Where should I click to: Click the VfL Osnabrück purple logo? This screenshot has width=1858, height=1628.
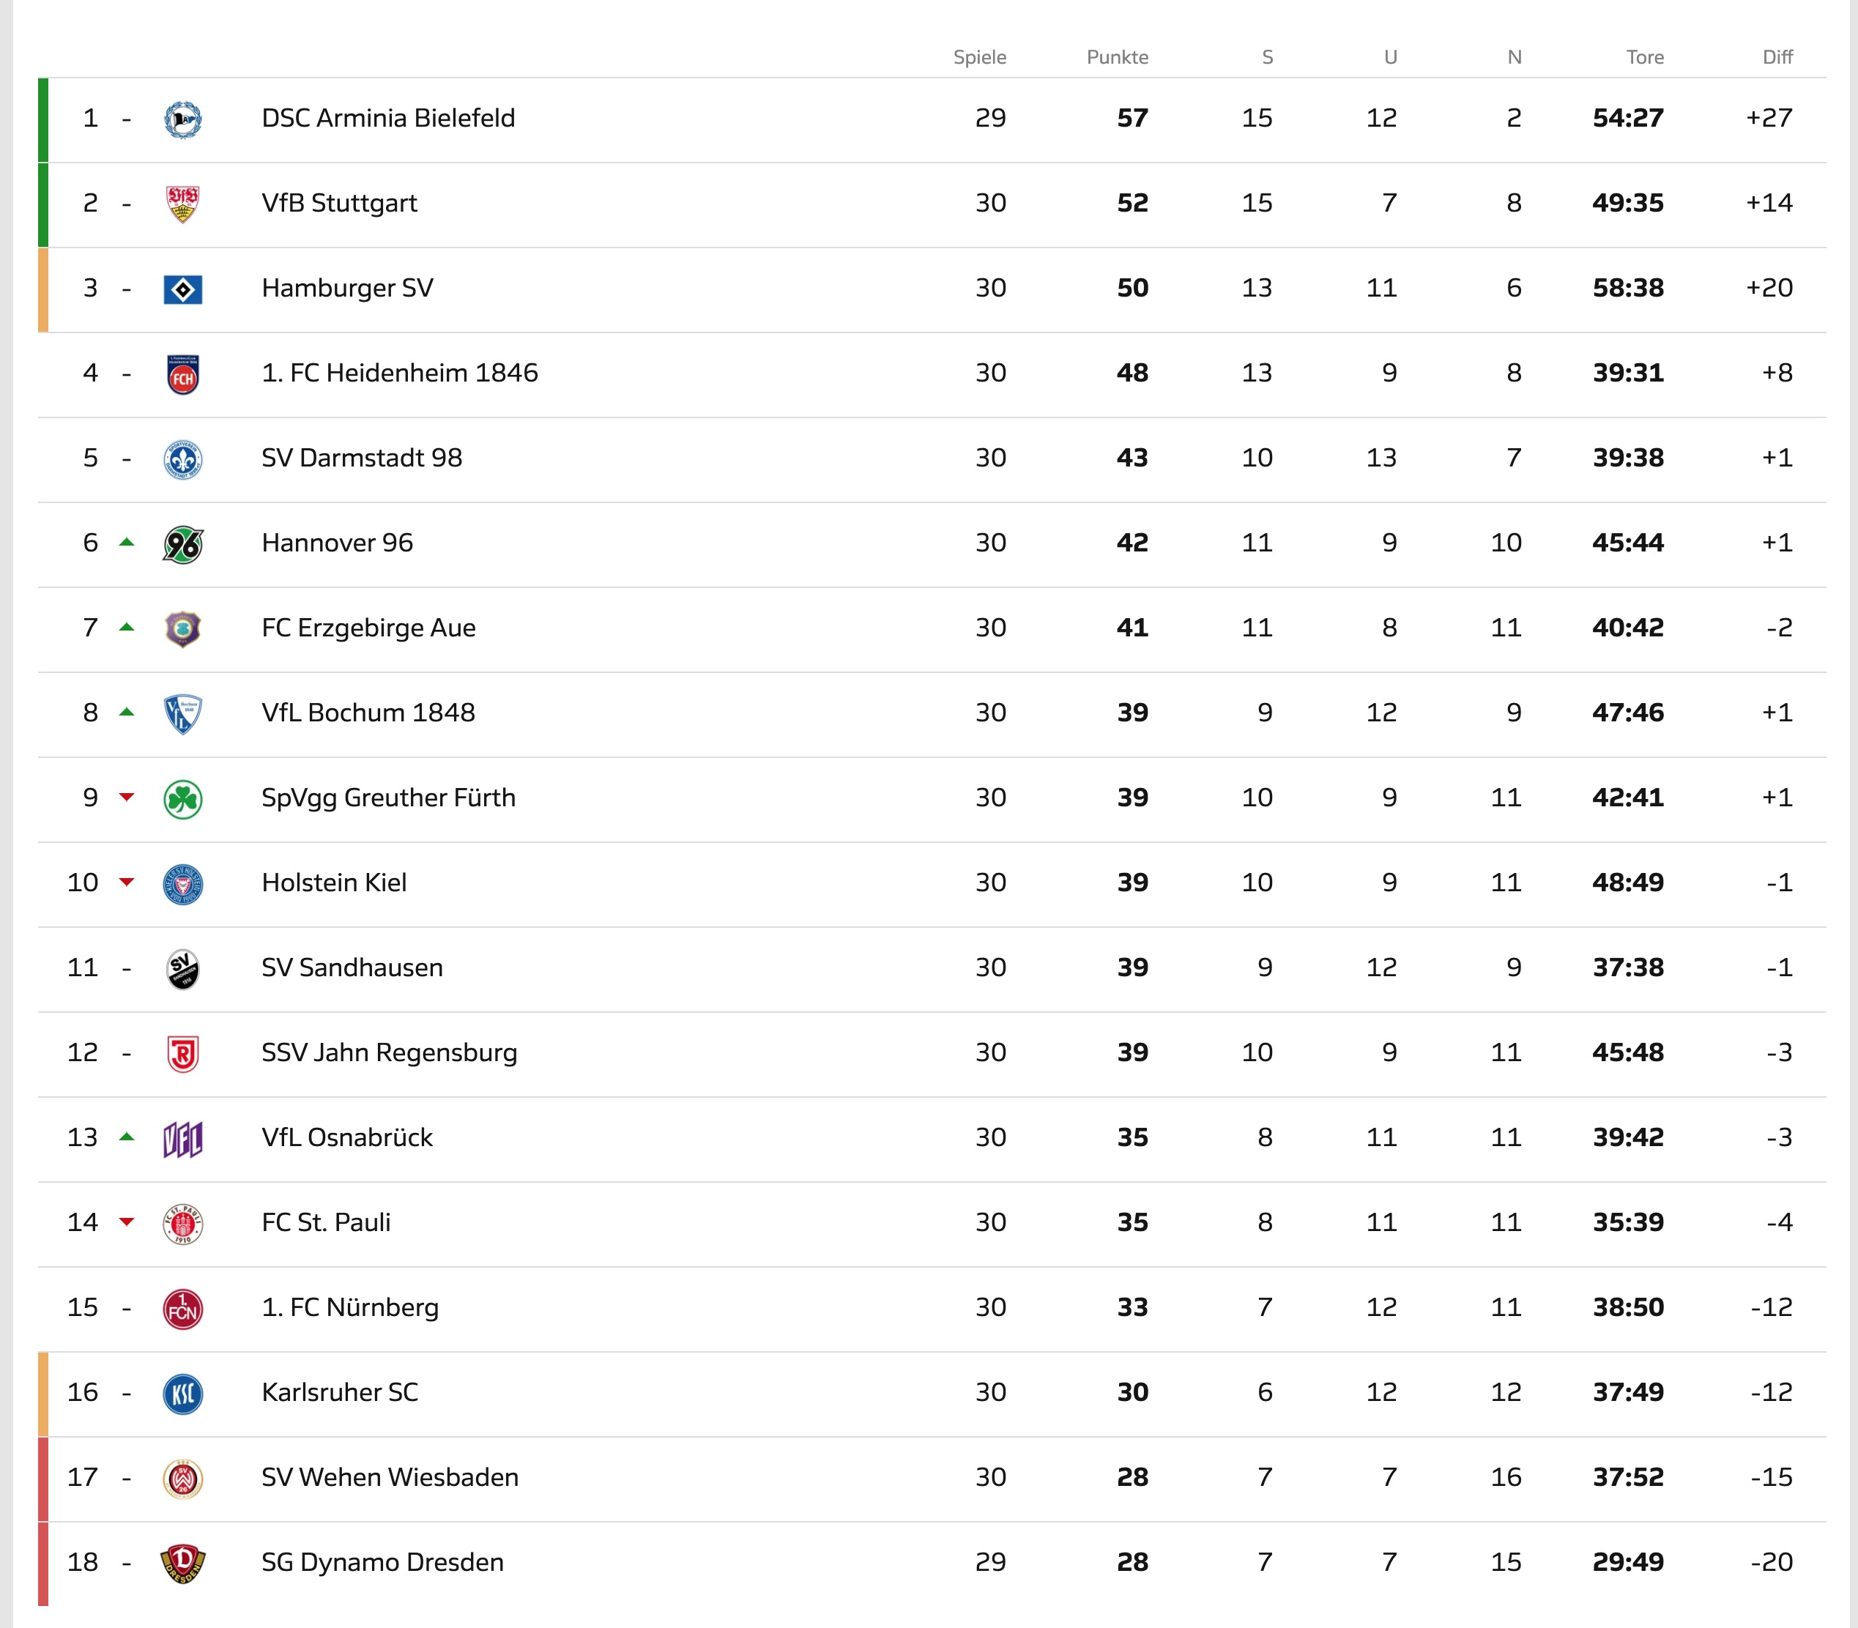click(182, 1140)
